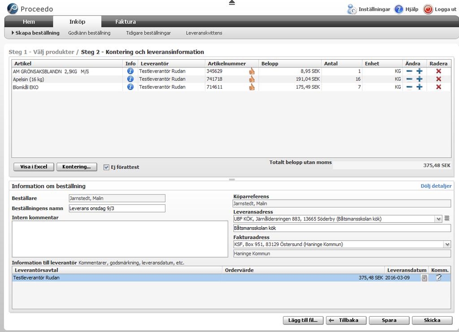Click the Hjälp help icon
This screenshot has height=332, width=459.
point(398,9)
